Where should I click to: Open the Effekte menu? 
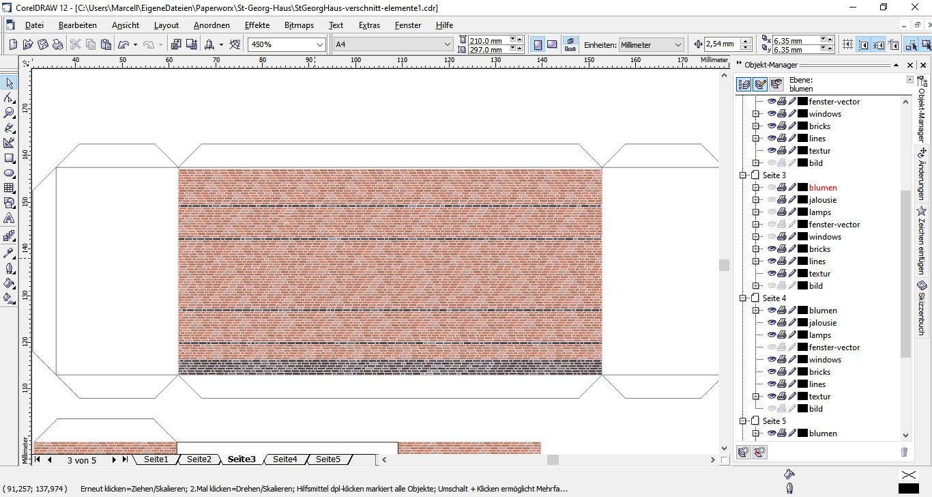coord(257,25)
